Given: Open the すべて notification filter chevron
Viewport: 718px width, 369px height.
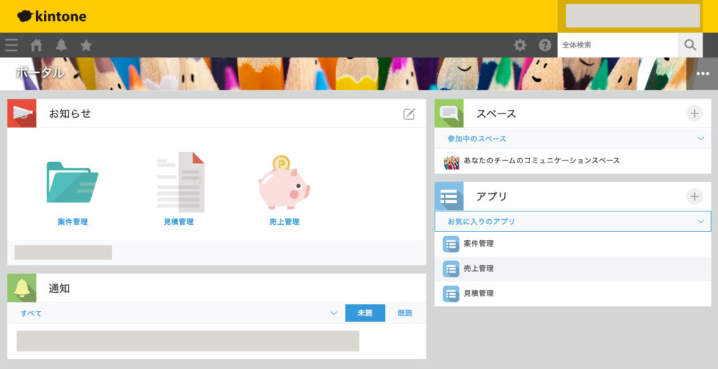Looking at the screenshot, I should point(334,313).
